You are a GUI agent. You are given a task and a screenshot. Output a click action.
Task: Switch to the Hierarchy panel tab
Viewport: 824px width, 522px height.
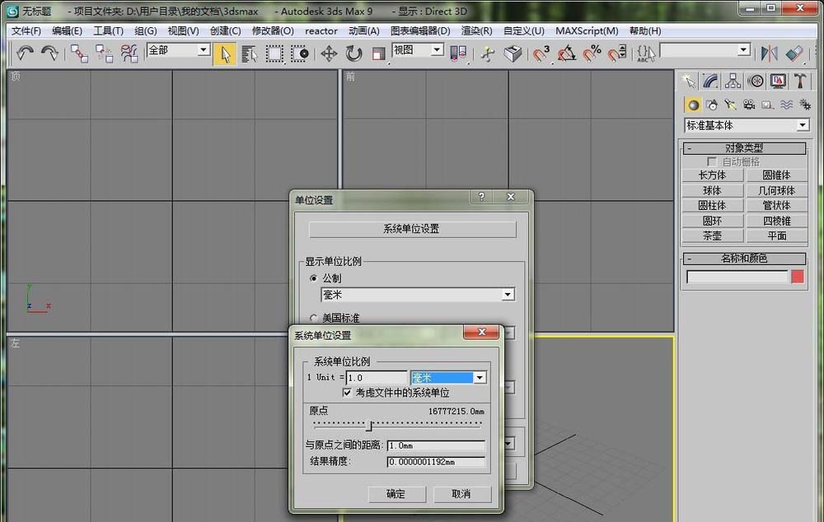733,81
